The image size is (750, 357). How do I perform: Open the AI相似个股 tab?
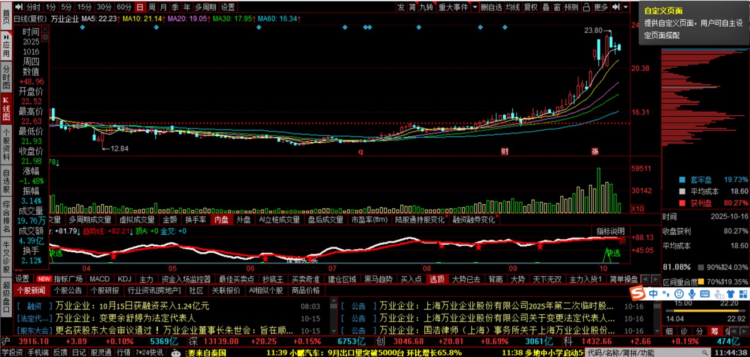click(265, 290)
